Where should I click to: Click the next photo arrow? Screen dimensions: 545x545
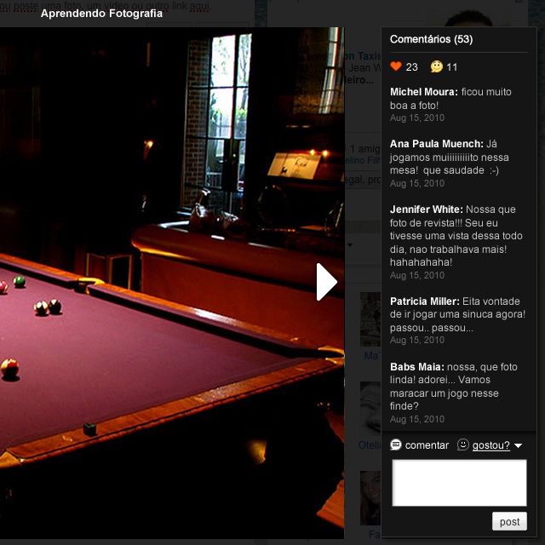pos(326,282)
